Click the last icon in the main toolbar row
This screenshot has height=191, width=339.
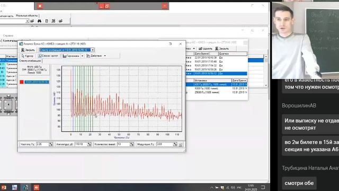click(x=60, y=21)
